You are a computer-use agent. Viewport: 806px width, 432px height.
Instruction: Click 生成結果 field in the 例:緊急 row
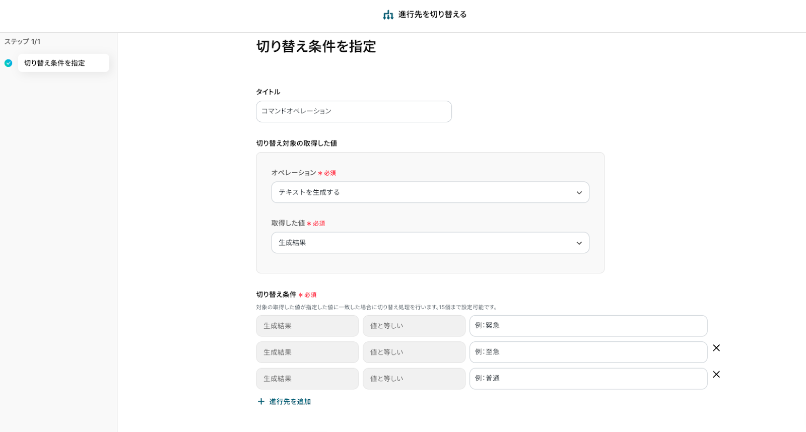[x=307, y=326]
